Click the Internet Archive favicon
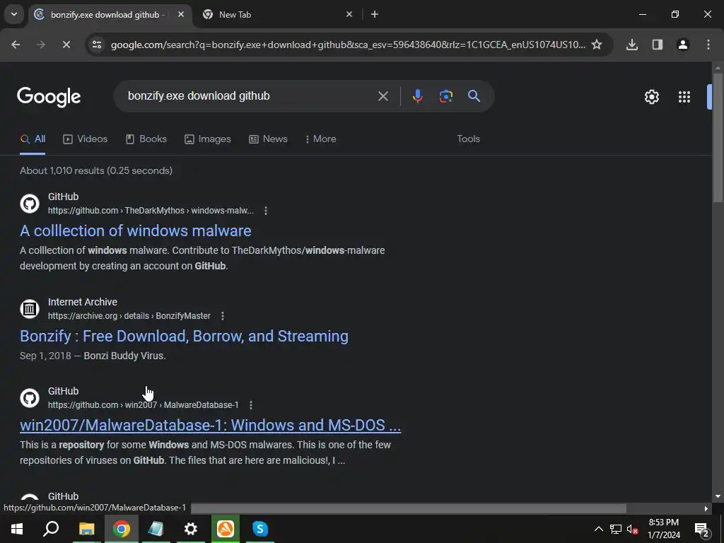The width and height of the screenshot is (724, 543). point(30,309)
